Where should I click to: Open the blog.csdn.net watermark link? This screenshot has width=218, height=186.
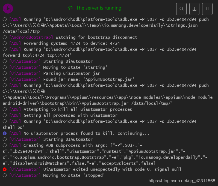pyautogui.click(x=182, y=181)
